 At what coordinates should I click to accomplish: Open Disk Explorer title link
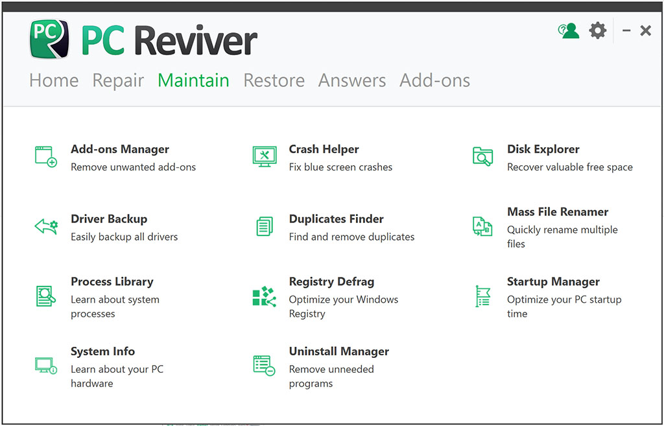[x=543, y=149]
